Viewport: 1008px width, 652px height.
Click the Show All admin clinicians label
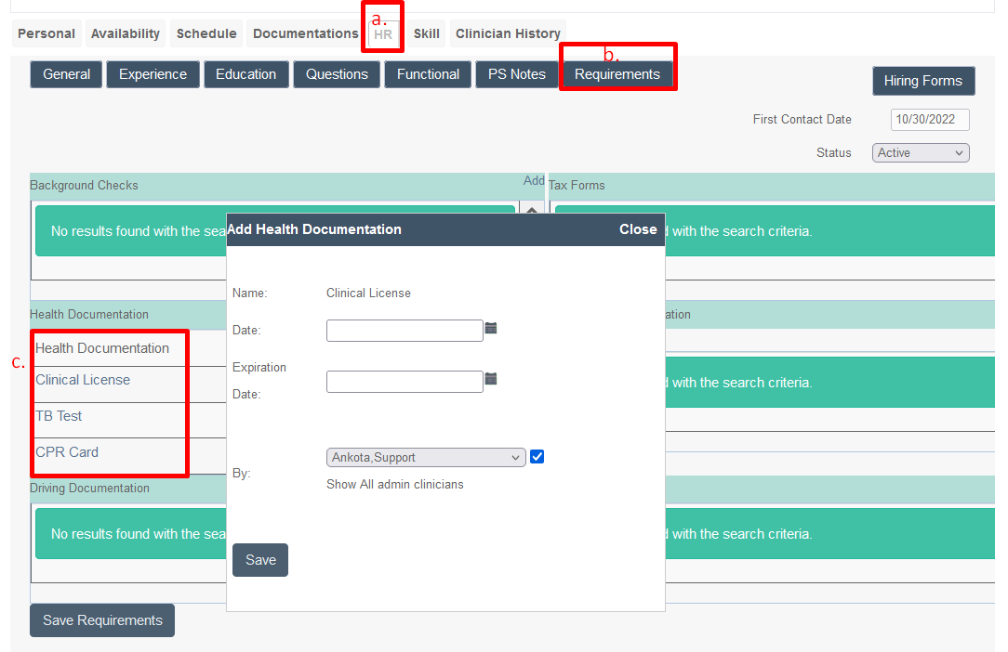coord(394,484)
